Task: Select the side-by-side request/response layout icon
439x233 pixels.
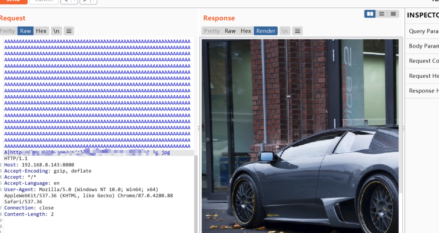Action: pyautogui.click(x=370, y=14)
